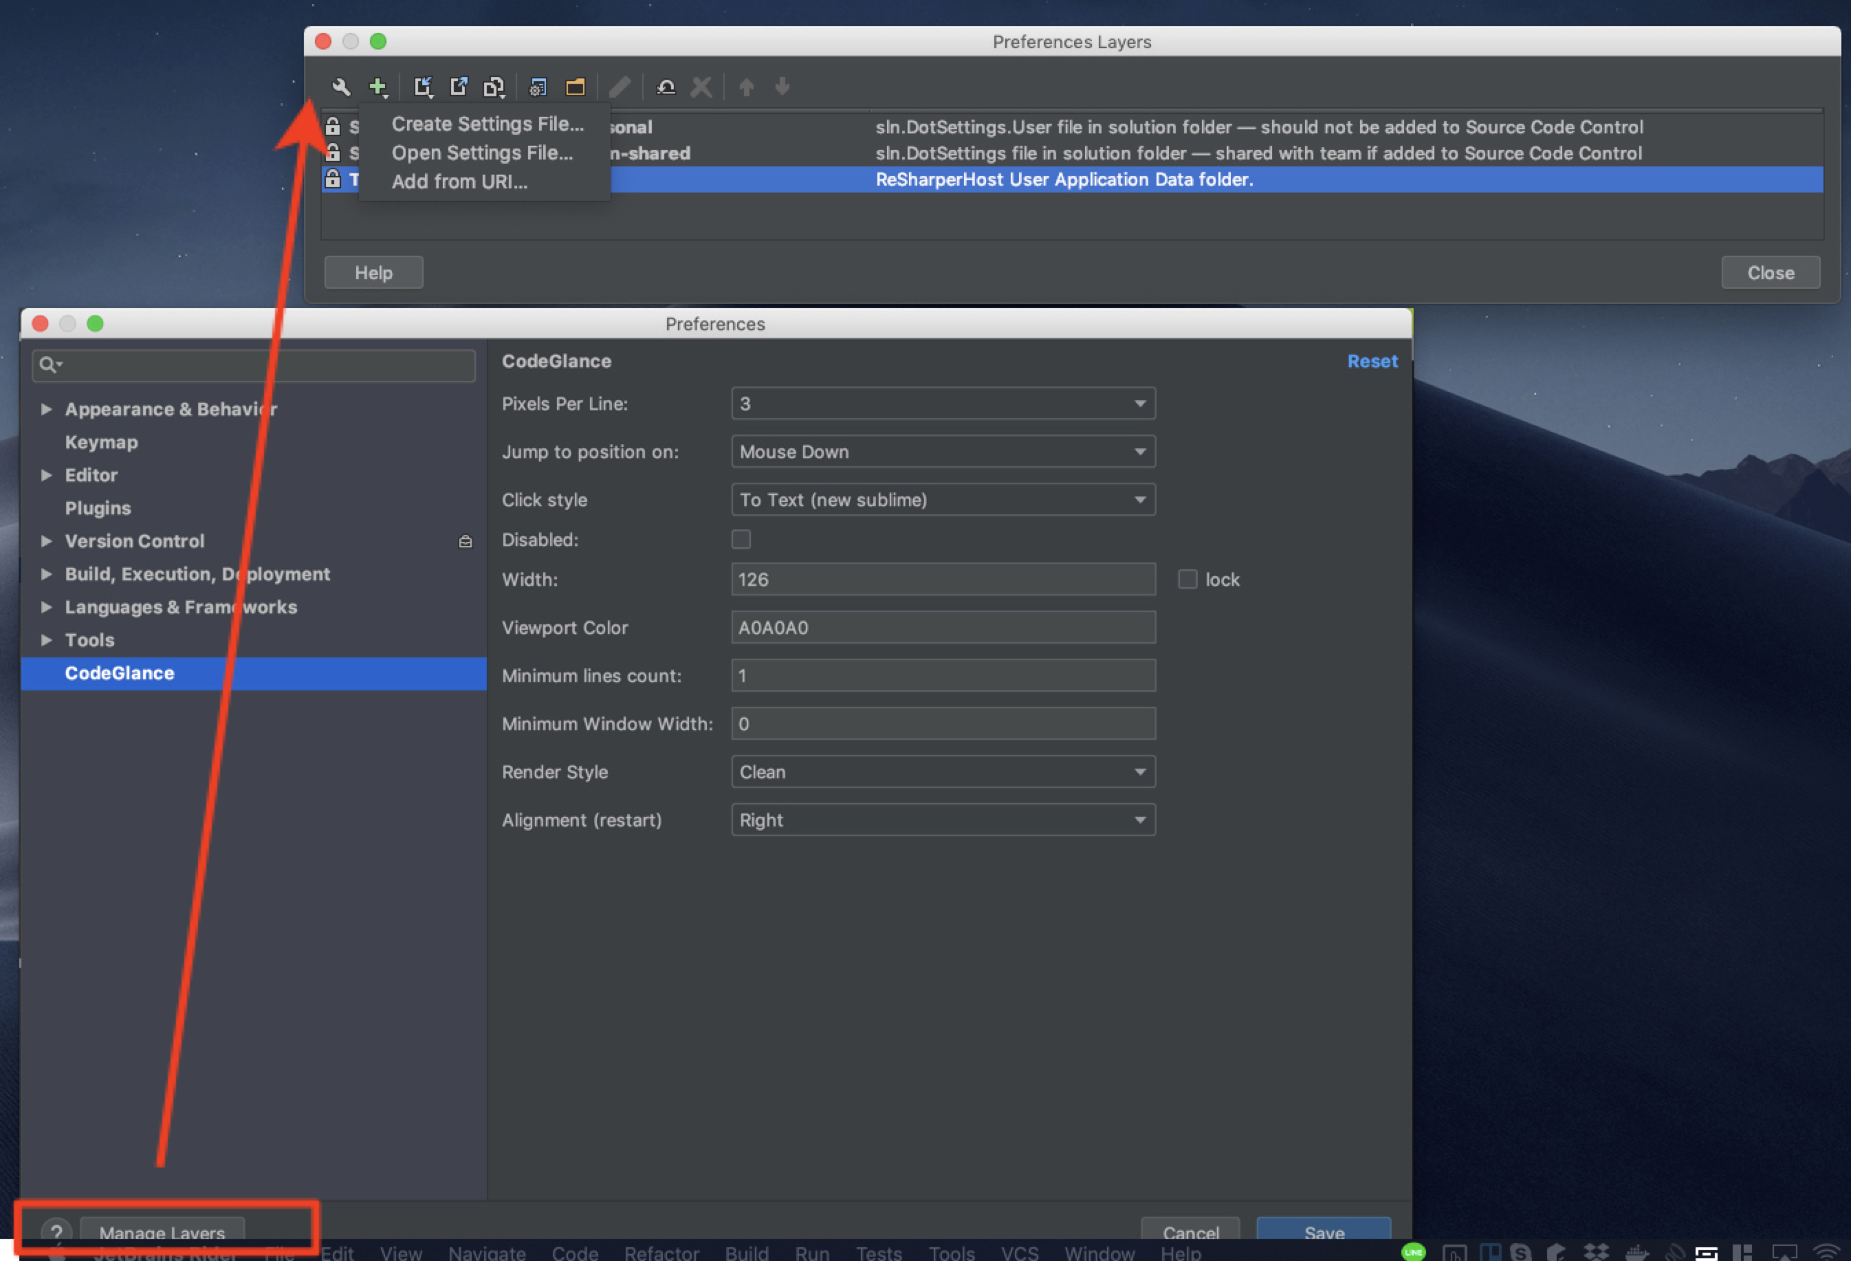Click the orange folder icon in the toolbar
The image size is (1851, 1261).
575,86
